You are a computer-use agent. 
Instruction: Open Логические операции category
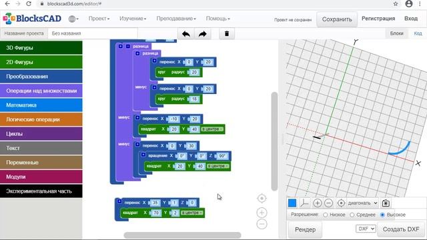coord(41,119)
